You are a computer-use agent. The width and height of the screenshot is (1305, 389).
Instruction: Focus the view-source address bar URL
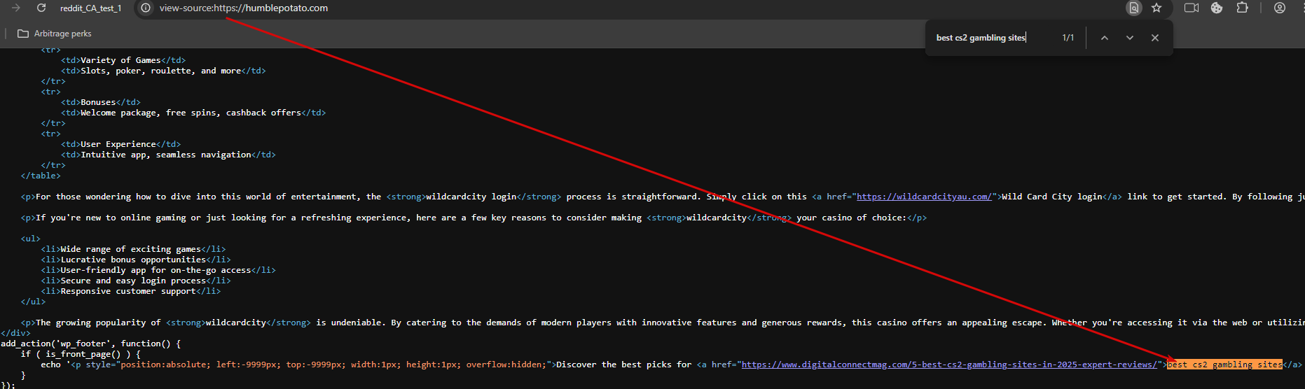point(244,8)
